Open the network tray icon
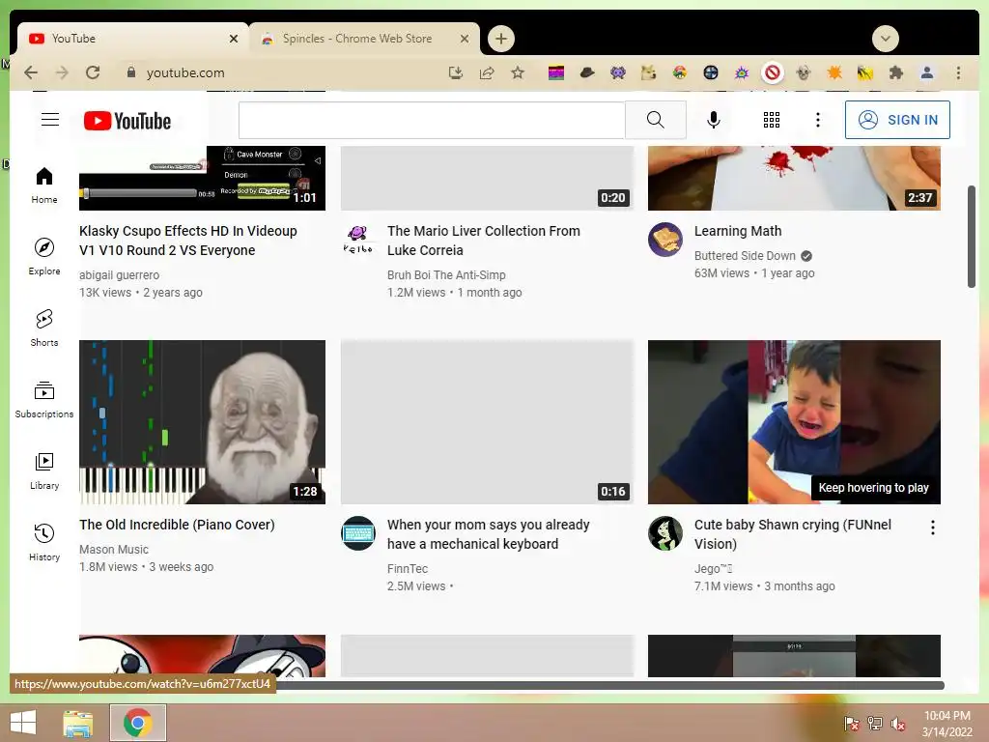Image resolution: width=989 pixels, height=742 pixels. coord(875,724)
